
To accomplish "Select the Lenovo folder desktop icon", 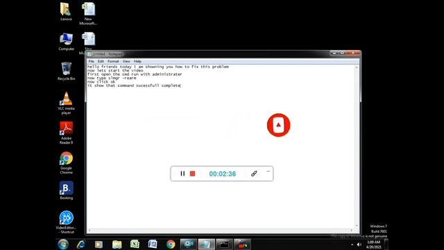I will click(66, 12).
